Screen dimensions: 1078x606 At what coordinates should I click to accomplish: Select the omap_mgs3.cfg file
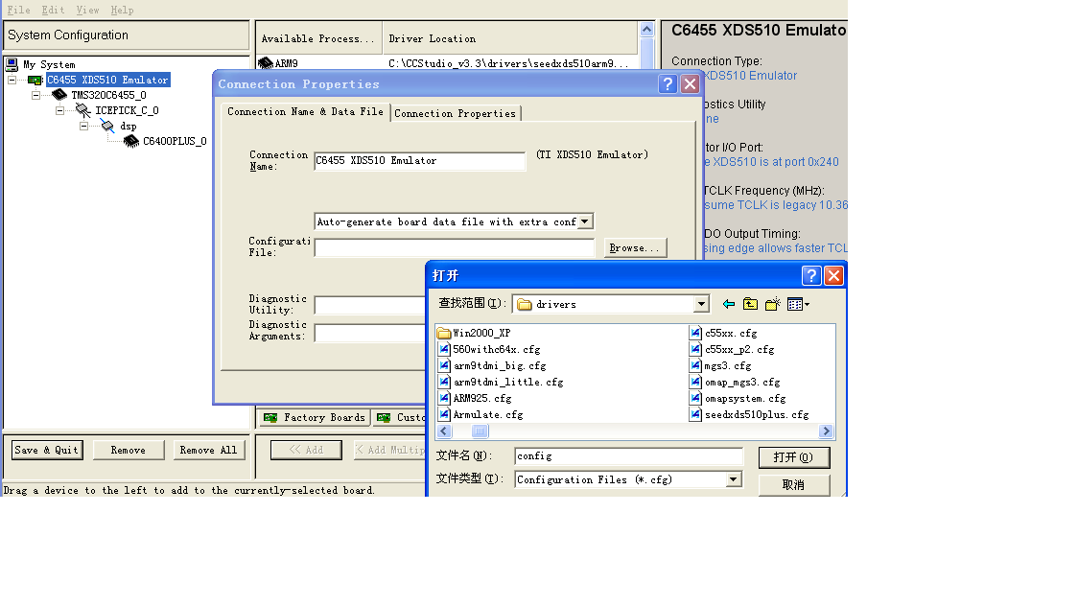[735, 382]
